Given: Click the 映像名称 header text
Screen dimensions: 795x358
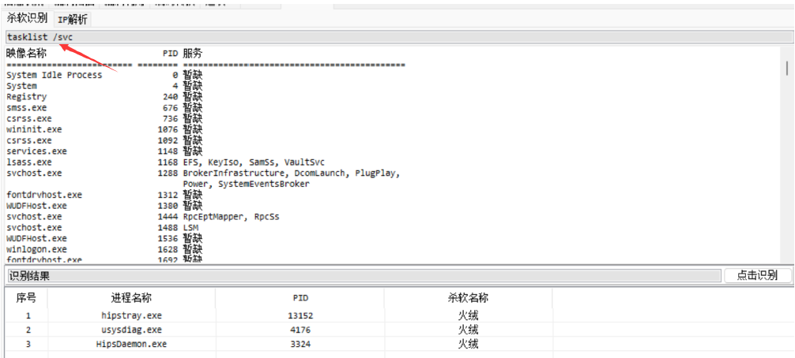Looking at the screenshot, I should pos(26,53).
